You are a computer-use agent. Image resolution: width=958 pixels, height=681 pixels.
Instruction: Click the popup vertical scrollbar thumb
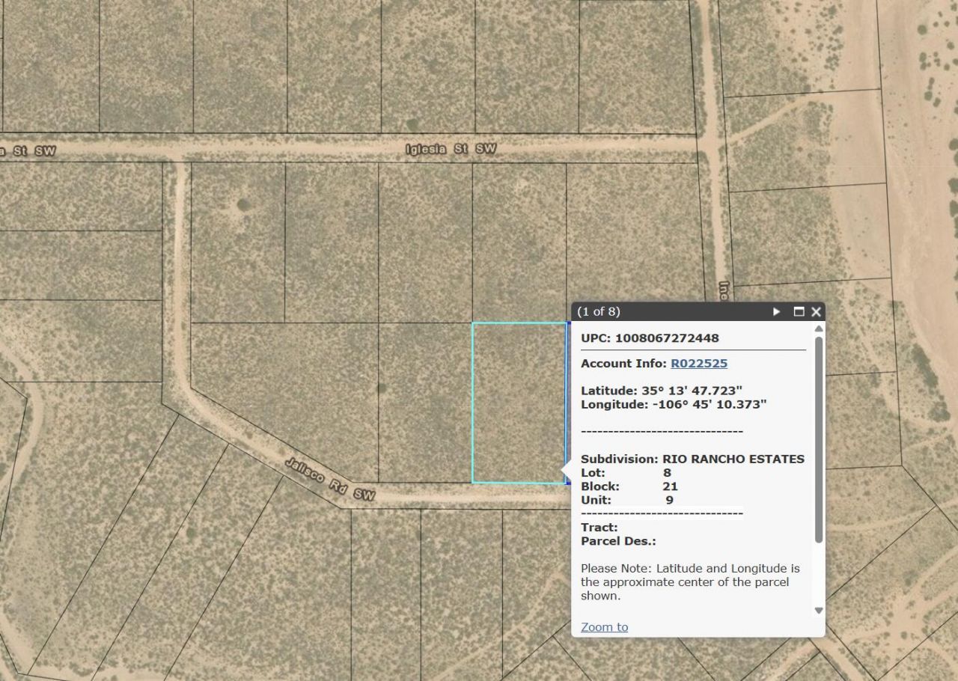click(818, 438)
